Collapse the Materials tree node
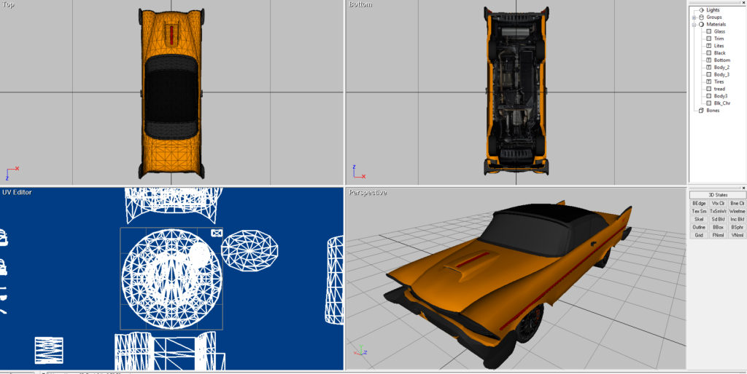The height and width of the screenshot is (374, 747). [x=694, y=25]
